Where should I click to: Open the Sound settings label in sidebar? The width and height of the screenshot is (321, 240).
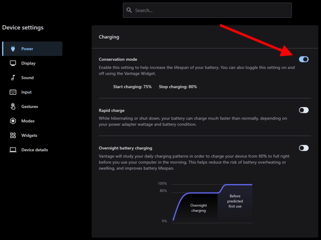coord(27,78)
